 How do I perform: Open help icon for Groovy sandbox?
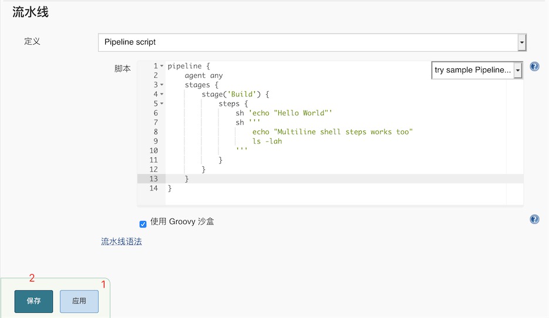coord(534,219)
